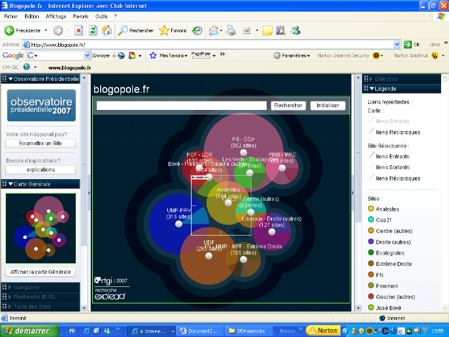Collapse the Observatoire Présidentielle panel
This screenshot has height=337, width=449.
[11, 79]
